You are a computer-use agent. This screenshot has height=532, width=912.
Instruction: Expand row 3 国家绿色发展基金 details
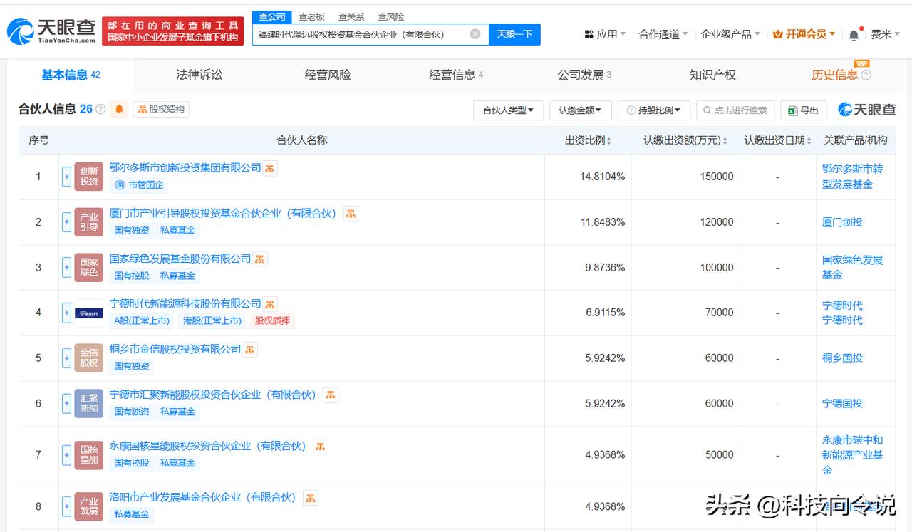click(67, 268)
